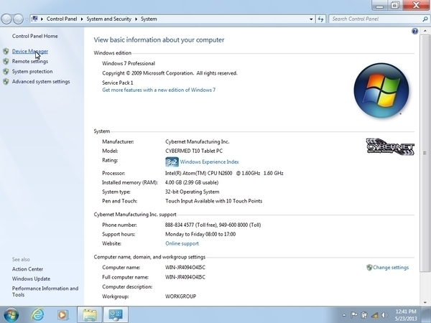Go to Control Panel Home
The height and width of the screenshot is (323, 431).
pos(34,36)
